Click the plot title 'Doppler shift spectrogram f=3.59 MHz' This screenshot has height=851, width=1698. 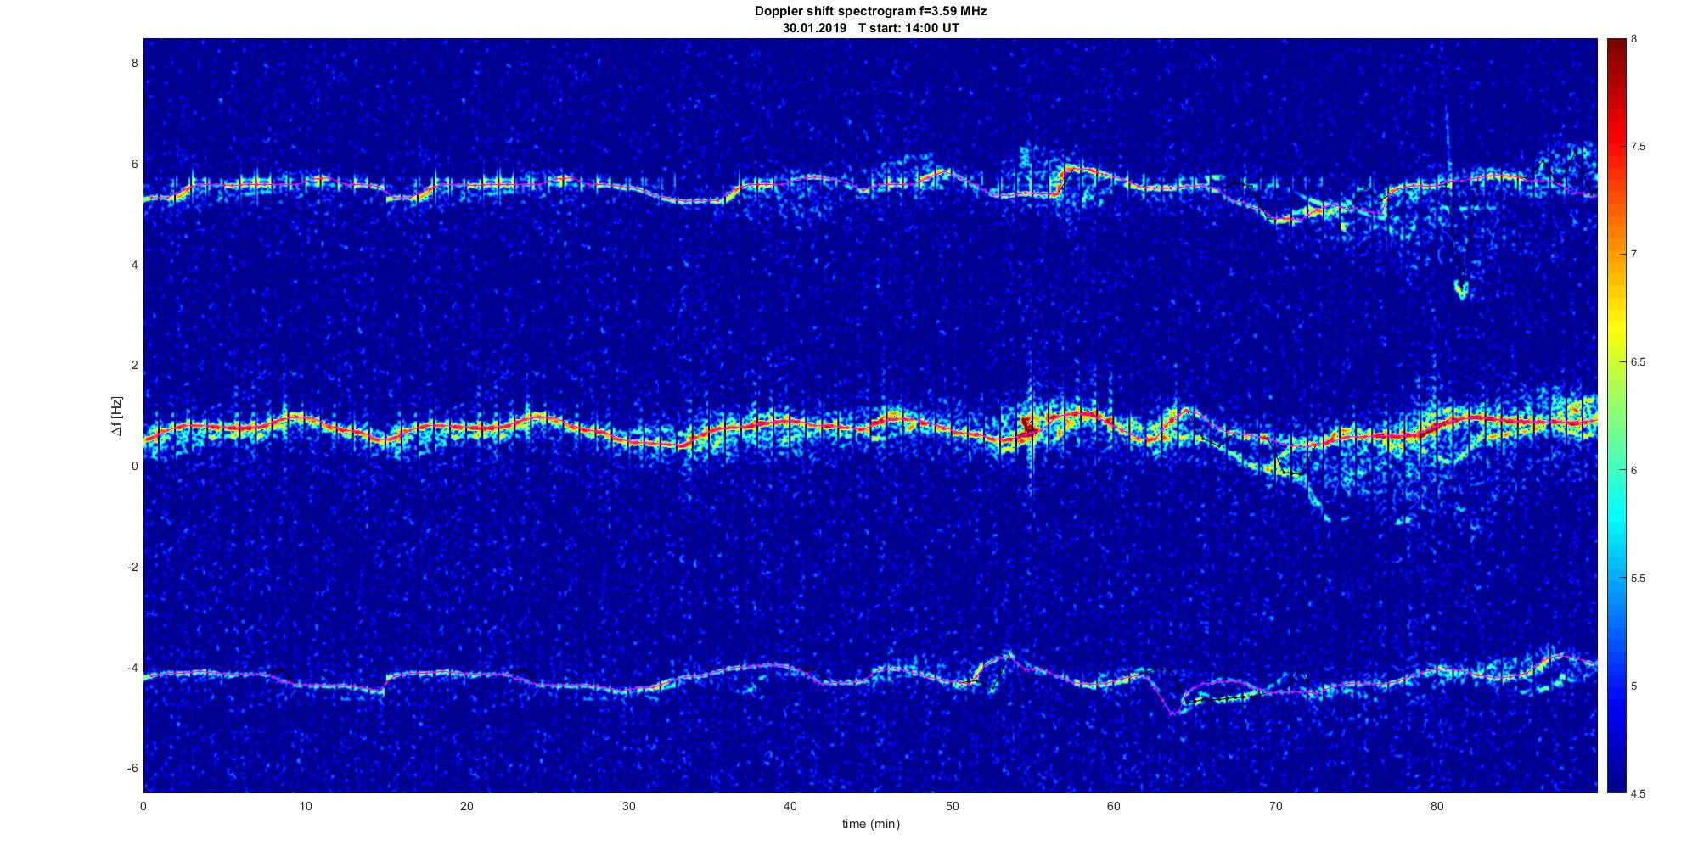[x=870, y=11]
